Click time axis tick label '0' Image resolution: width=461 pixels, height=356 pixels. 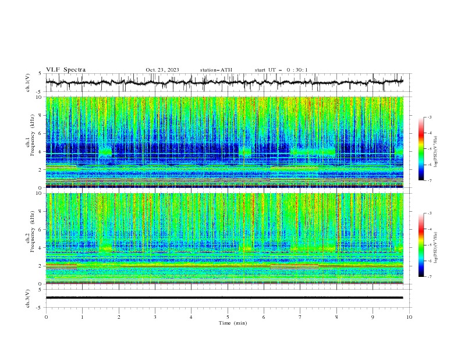pyautogui.click(x=46, y=317)
